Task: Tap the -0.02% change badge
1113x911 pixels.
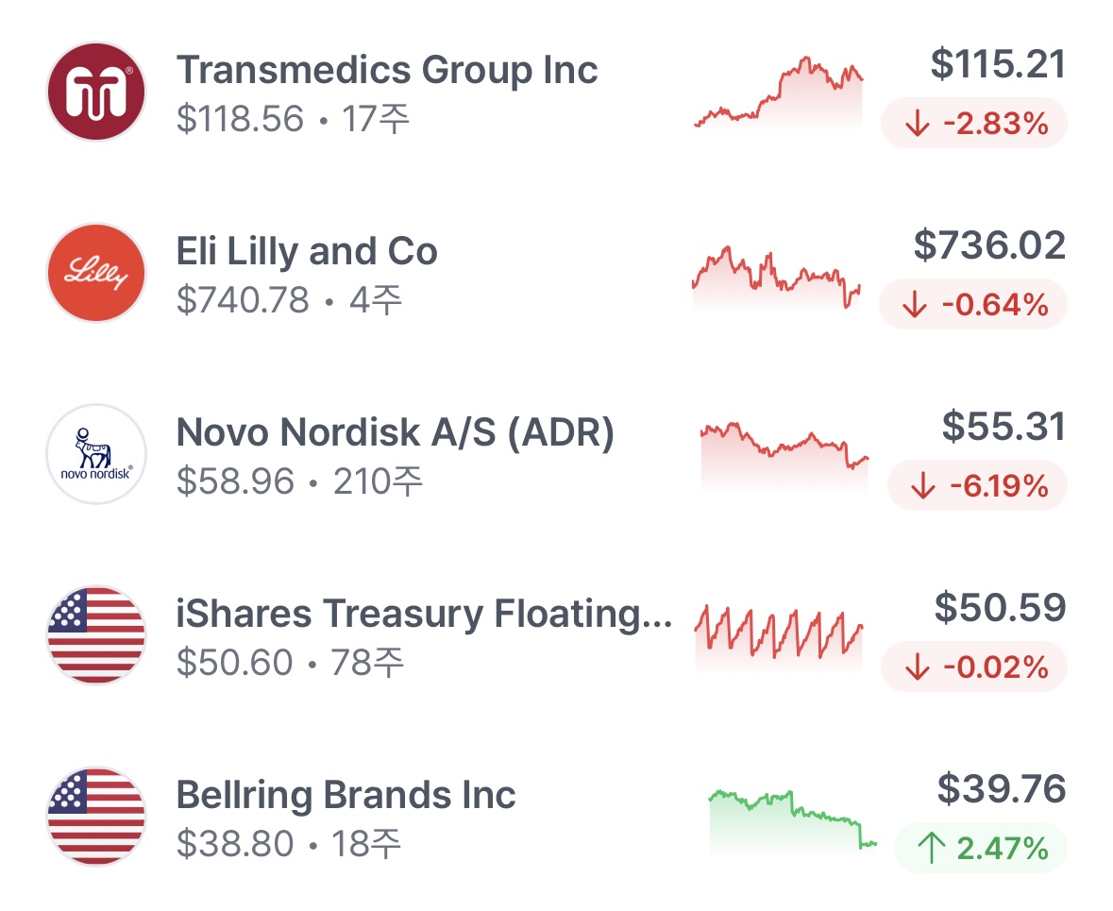Action: click(973, 667)
